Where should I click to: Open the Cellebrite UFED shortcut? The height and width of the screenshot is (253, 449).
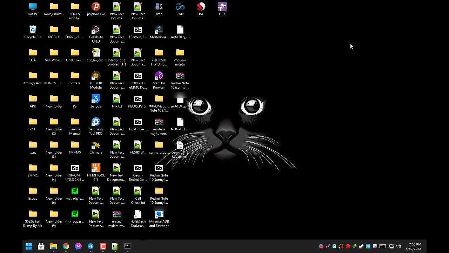pyautogui.click(x=96, y=34)
